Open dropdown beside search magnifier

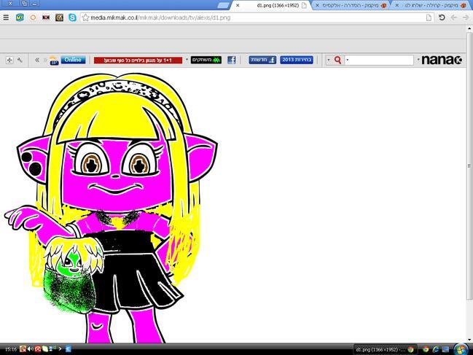point(329,60)
